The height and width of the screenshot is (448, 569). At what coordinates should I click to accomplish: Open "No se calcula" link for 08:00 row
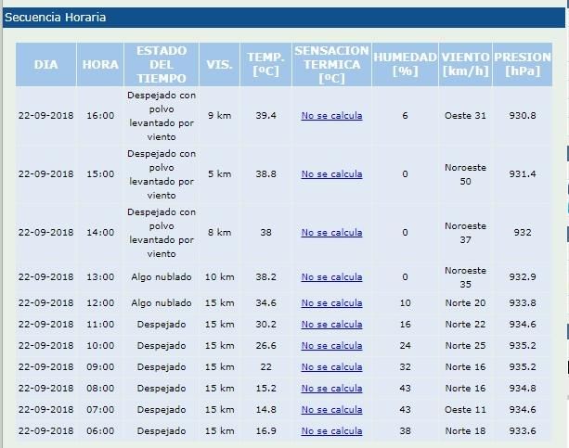coord(331,388)
